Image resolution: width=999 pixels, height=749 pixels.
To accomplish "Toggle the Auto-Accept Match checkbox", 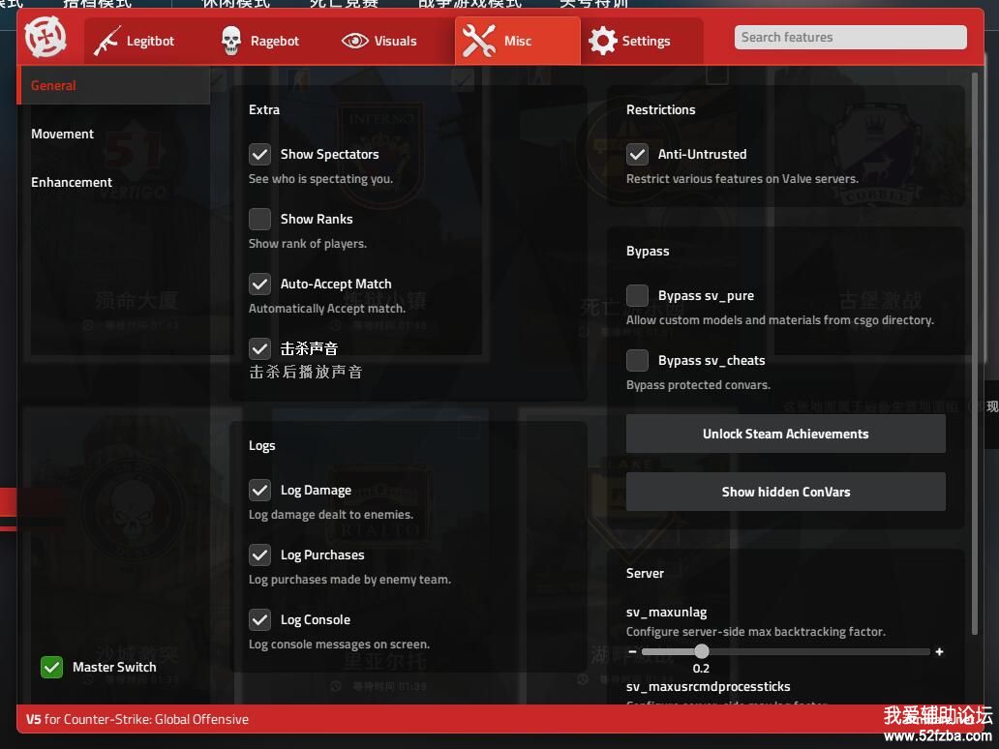I will (x=260, y=285).
